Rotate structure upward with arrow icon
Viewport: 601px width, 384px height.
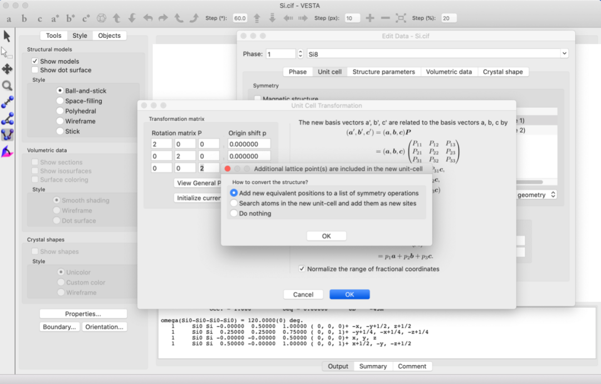(116, 18)
